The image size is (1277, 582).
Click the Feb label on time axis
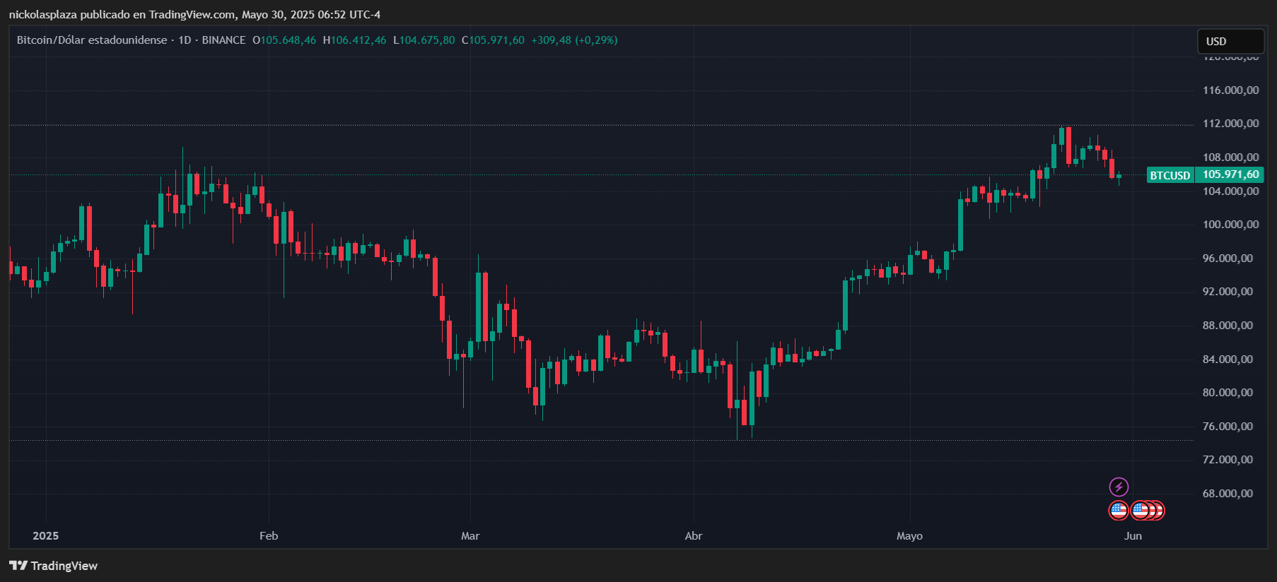pyautogui.click(x=269, y=536)
